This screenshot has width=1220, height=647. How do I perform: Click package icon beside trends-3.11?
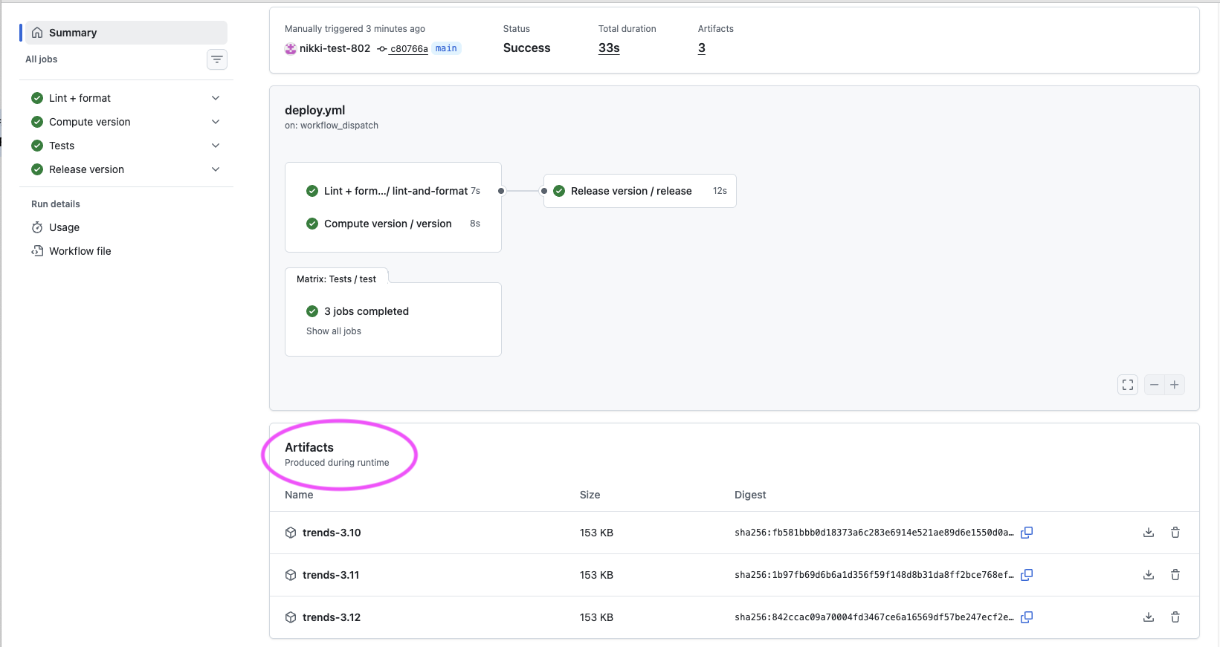point(291,575)
